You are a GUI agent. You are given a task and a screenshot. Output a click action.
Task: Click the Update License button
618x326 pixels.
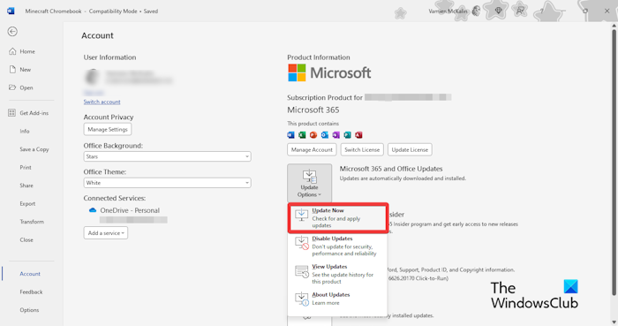pos(410,150)
